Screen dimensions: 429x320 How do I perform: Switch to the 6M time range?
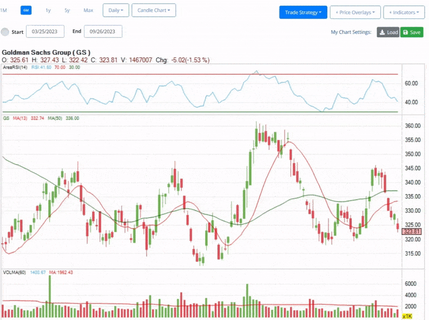26,10
